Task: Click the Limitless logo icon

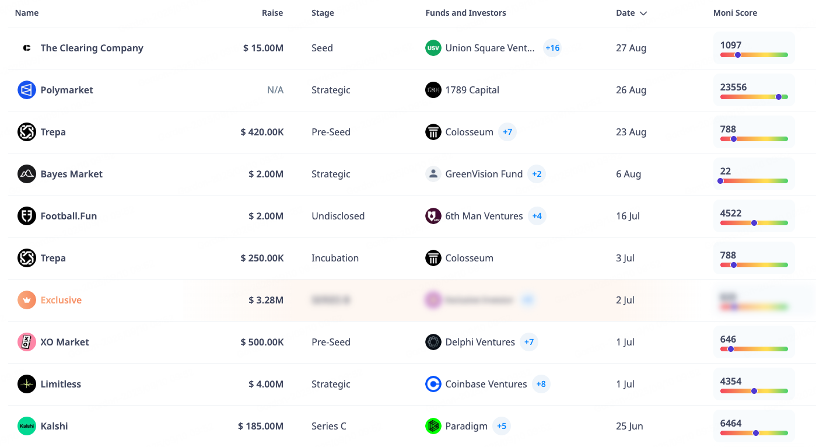Action: click(27, 384)
